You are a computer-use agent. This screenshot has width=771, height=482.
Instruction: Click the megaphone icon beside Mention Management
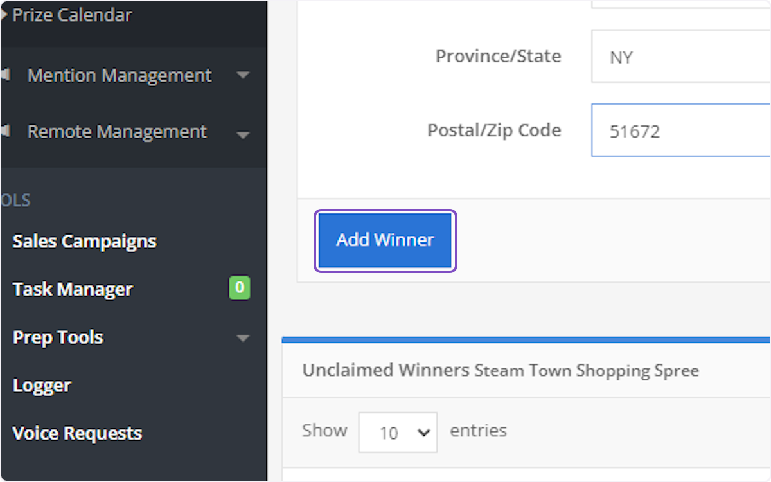[x=5, y=75]
